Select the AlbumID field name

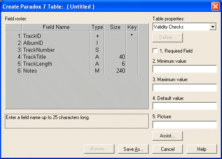[33, 43]
